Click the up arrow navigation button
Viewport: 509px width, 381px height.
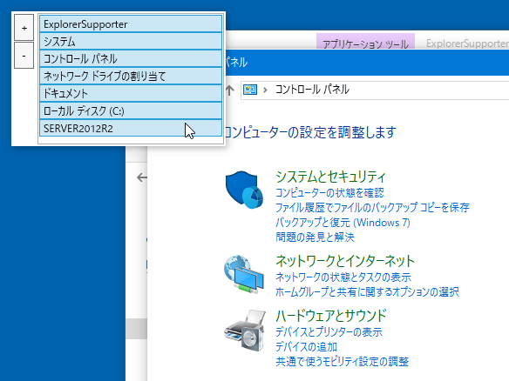coord(230,90)
